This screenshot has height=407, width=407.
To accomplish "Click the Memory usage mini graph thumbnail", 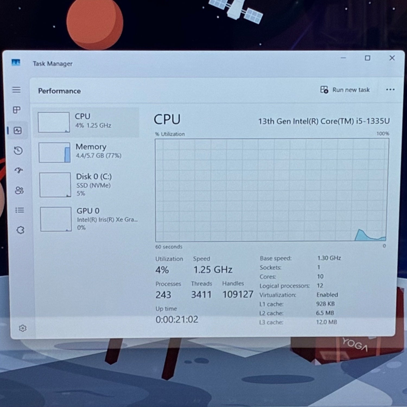I will (x=55, y=152).
